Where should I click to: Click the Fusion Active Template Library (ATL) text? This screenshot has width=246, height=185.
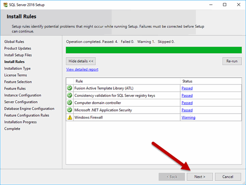[x=104, y=88]
